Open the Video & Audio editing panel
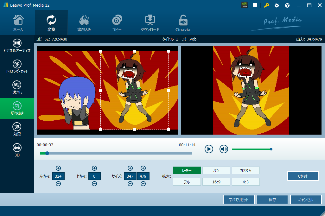Screen dimensions: 325x216 pos(17,46)
